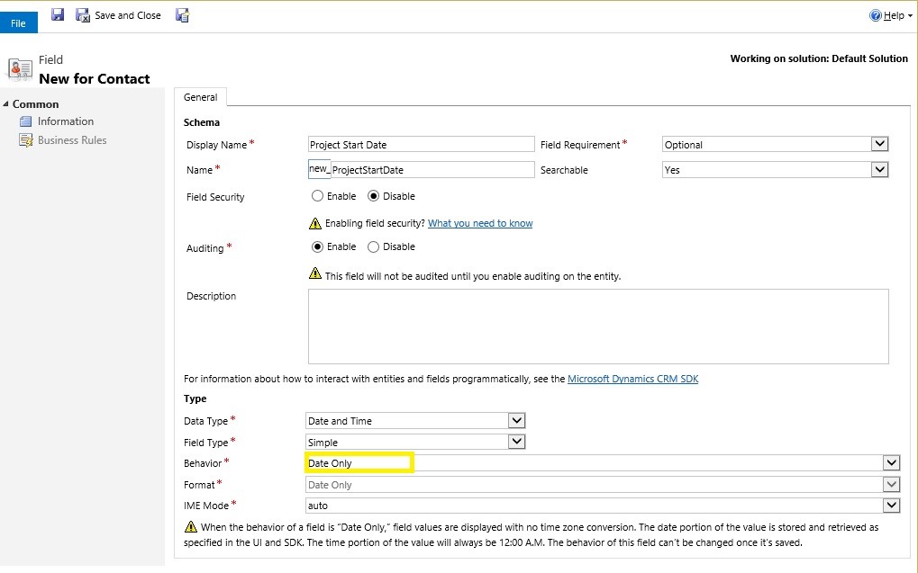Viewport: 918px width, 573px height.
Task: Click the Date Only behavior warning icon
Action: click(x=190, y=527)
